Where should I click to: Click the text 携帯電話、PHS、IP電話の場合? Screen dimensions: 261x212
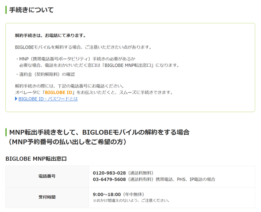click(x=185, y=179)
